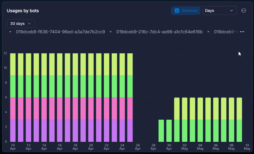Click the '28 Apr' x-axis label

click(x=153, y=147)
